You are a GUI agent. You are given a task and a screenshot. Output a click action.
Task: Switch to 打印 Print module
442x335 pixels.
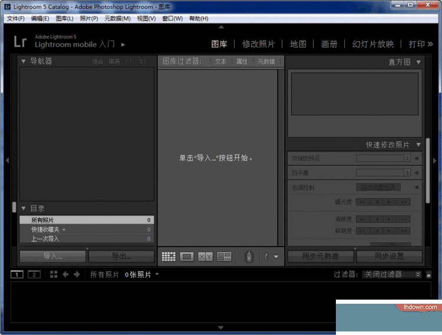pos(417,44)
